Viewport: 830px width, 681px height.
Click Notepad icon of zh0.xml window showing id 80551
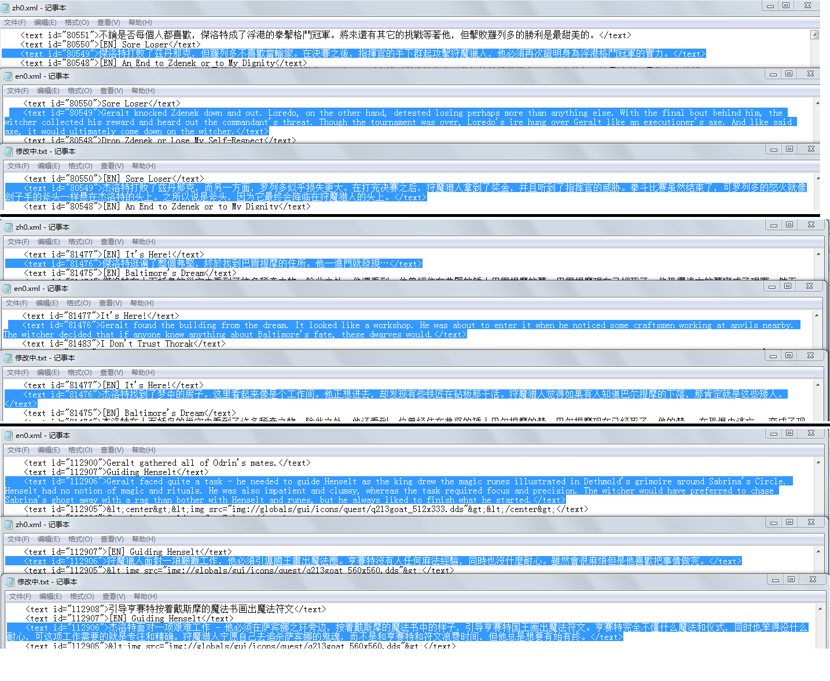pyautogui.click(x=5, y=8)
